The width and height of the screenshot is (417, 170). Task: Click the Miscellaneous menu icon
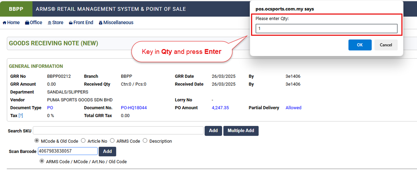pos(101,23)
